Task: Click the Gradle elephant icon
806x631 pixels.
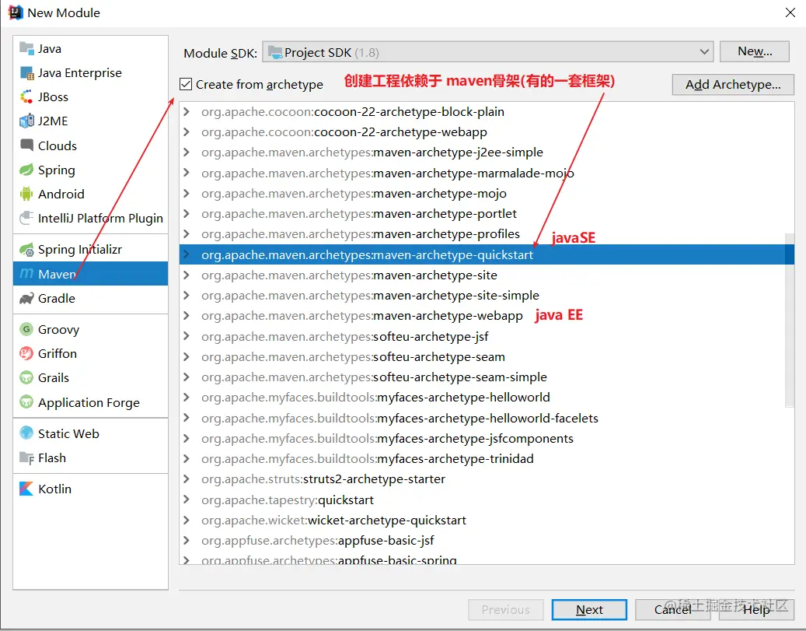Action: click(26, 299)
